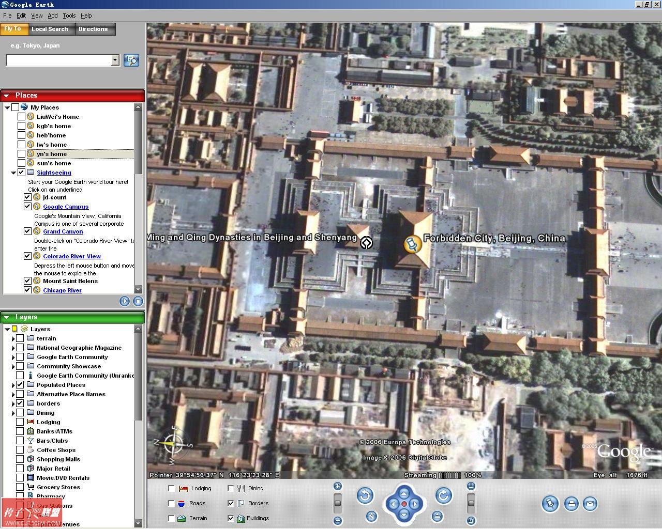Adjust the zoom slider handle
The image size is (662, 529).
click(x=338, y=503)
